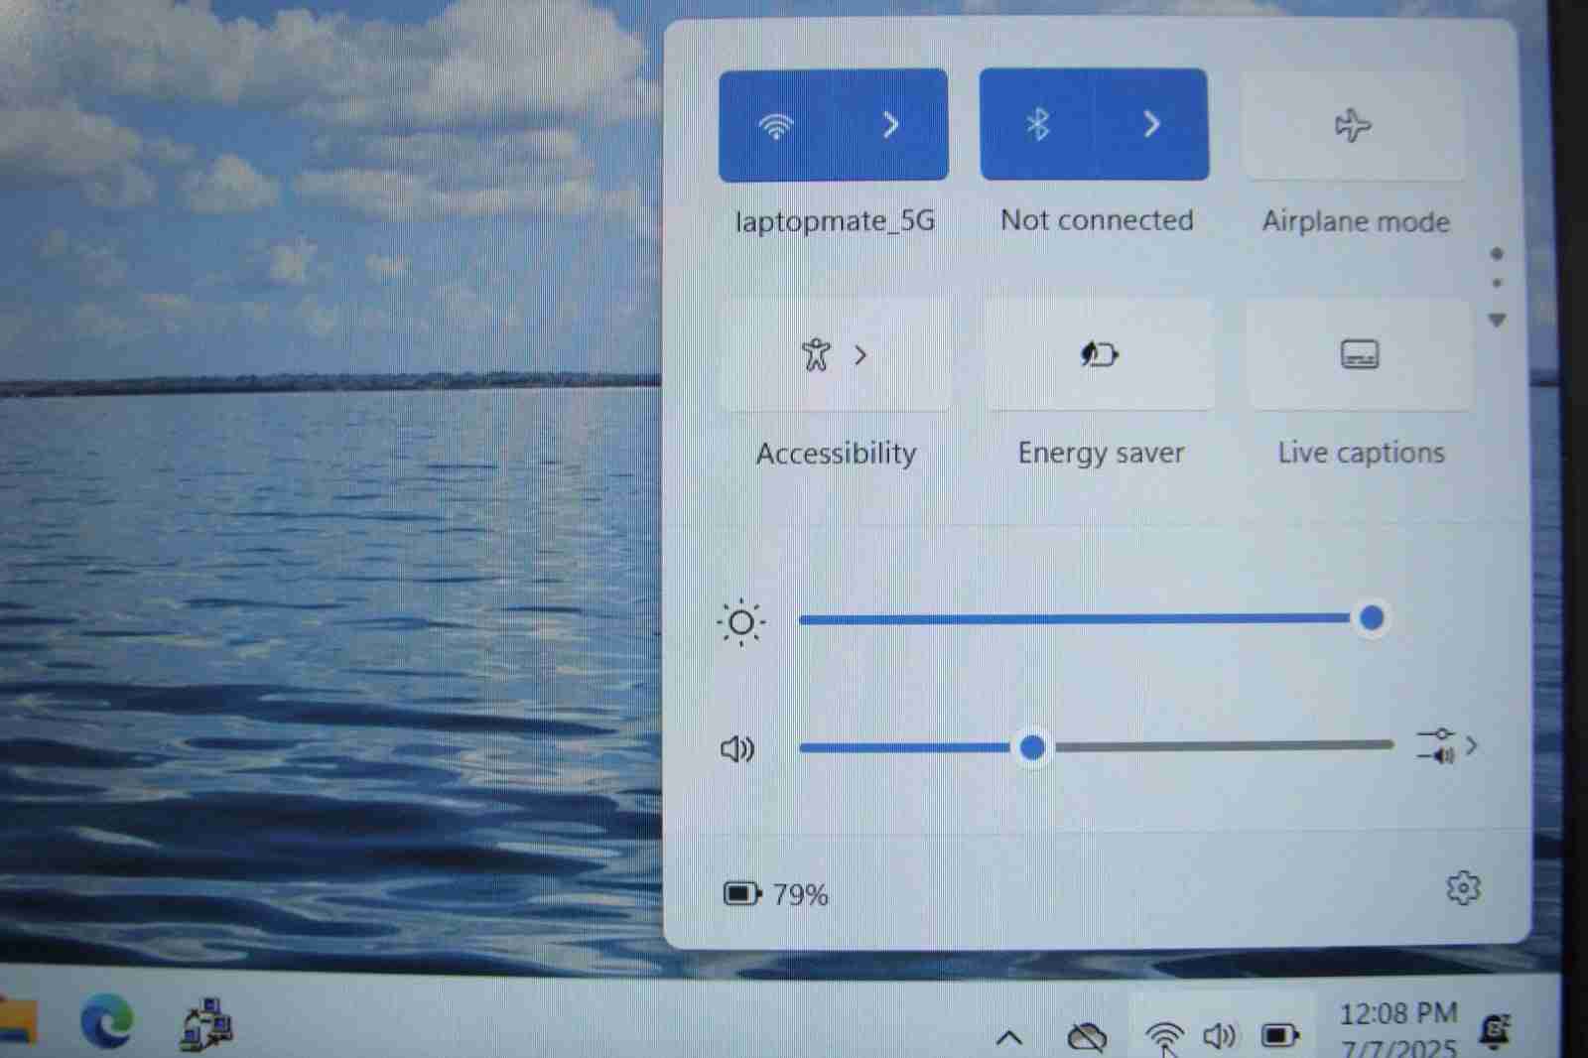Enable Airplane mode tile

(1353, 126)
